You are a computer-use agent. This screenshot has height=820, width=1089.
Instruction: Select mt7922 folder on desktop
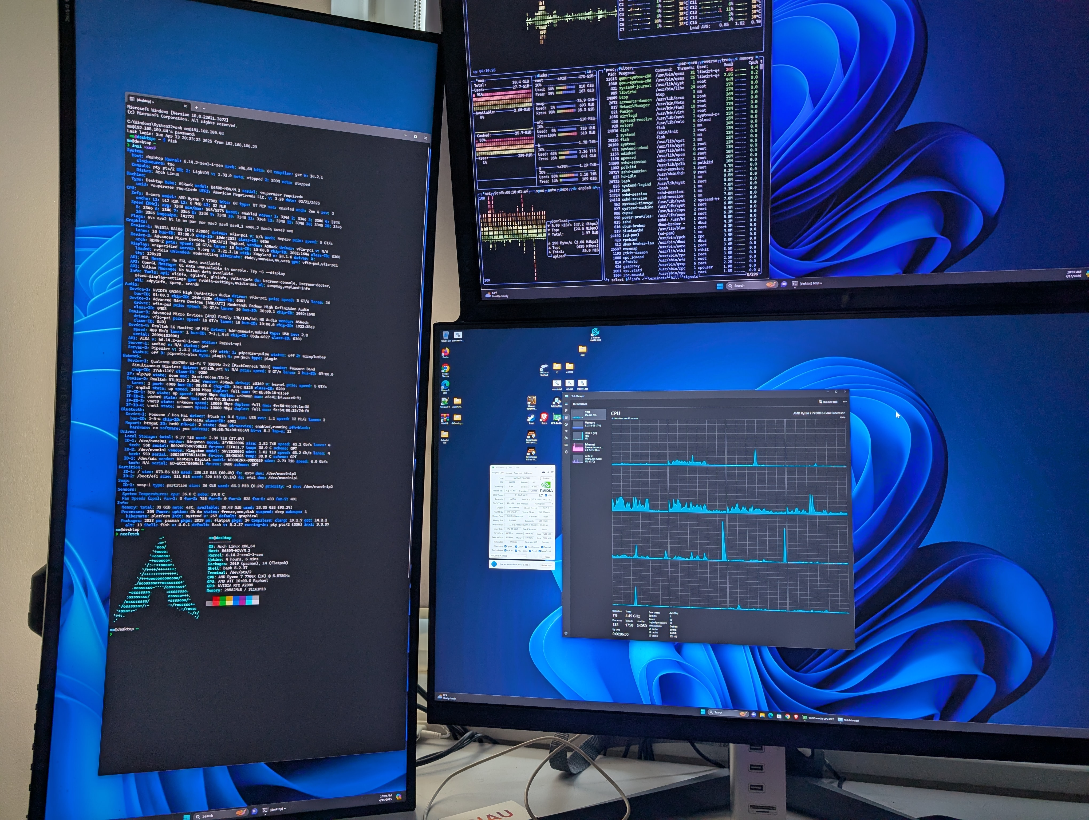570,368
